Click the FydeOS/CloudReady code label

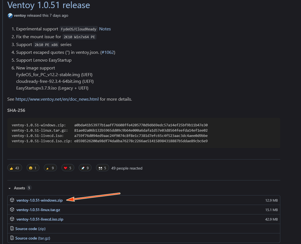[78, 29]
